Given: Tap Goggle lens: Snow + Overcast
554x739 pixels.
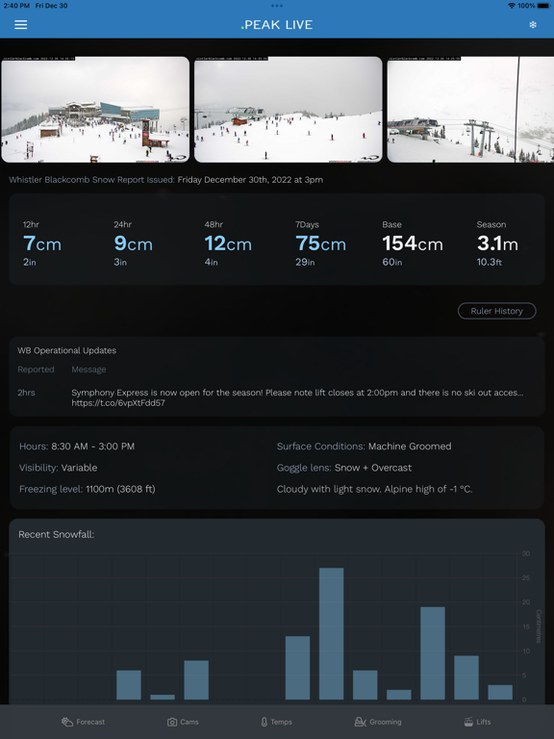Looking at the screenshot, I should point(344,468).
